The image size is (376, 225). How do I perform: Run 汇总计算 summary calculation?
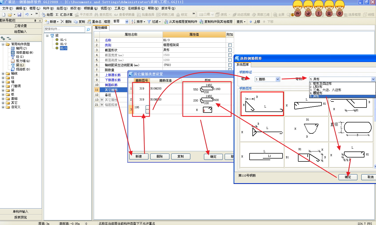(64, 15)
